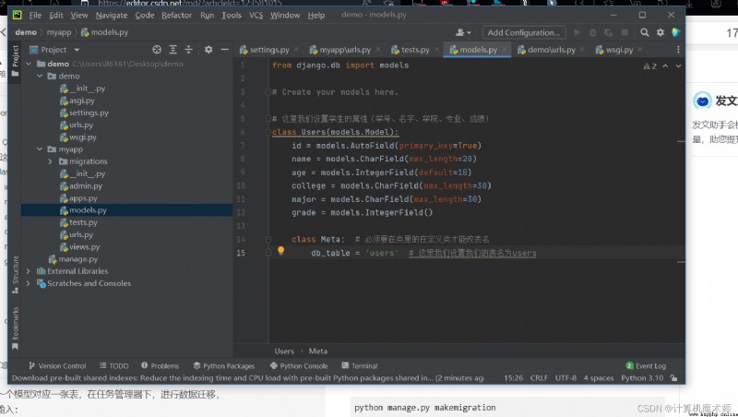Click Expand All icon in Project panel
The image size is (738, 417).
coord(173,50)
